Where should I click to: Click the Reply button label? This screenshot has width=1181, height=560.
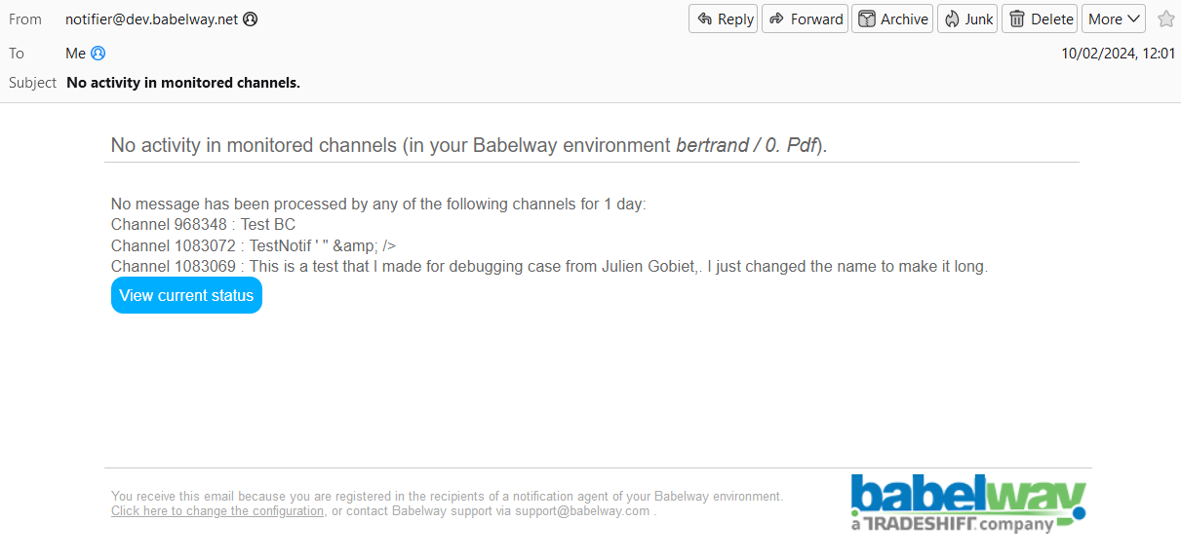pos(735,19)
